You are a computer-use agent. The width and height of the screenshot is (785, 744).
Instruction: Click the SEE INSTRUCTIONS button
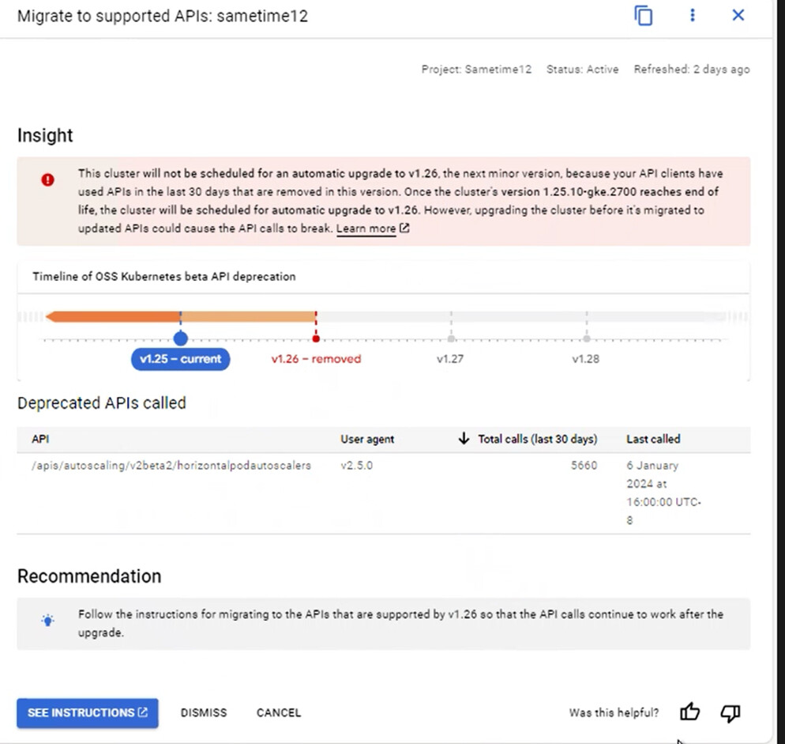click(x=88, y=713)
